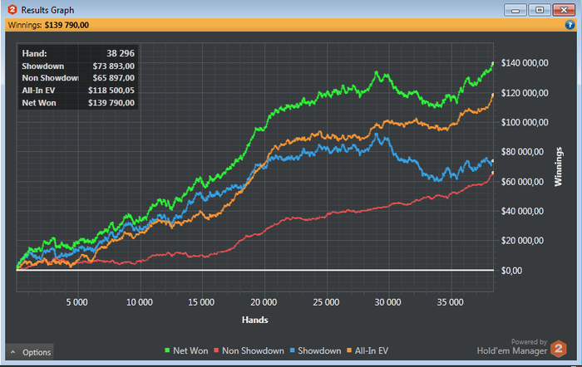The height and width of the screenshot is (367, 582).
Task: Click the red Non Showdown color square
Action: click(216, 350)
